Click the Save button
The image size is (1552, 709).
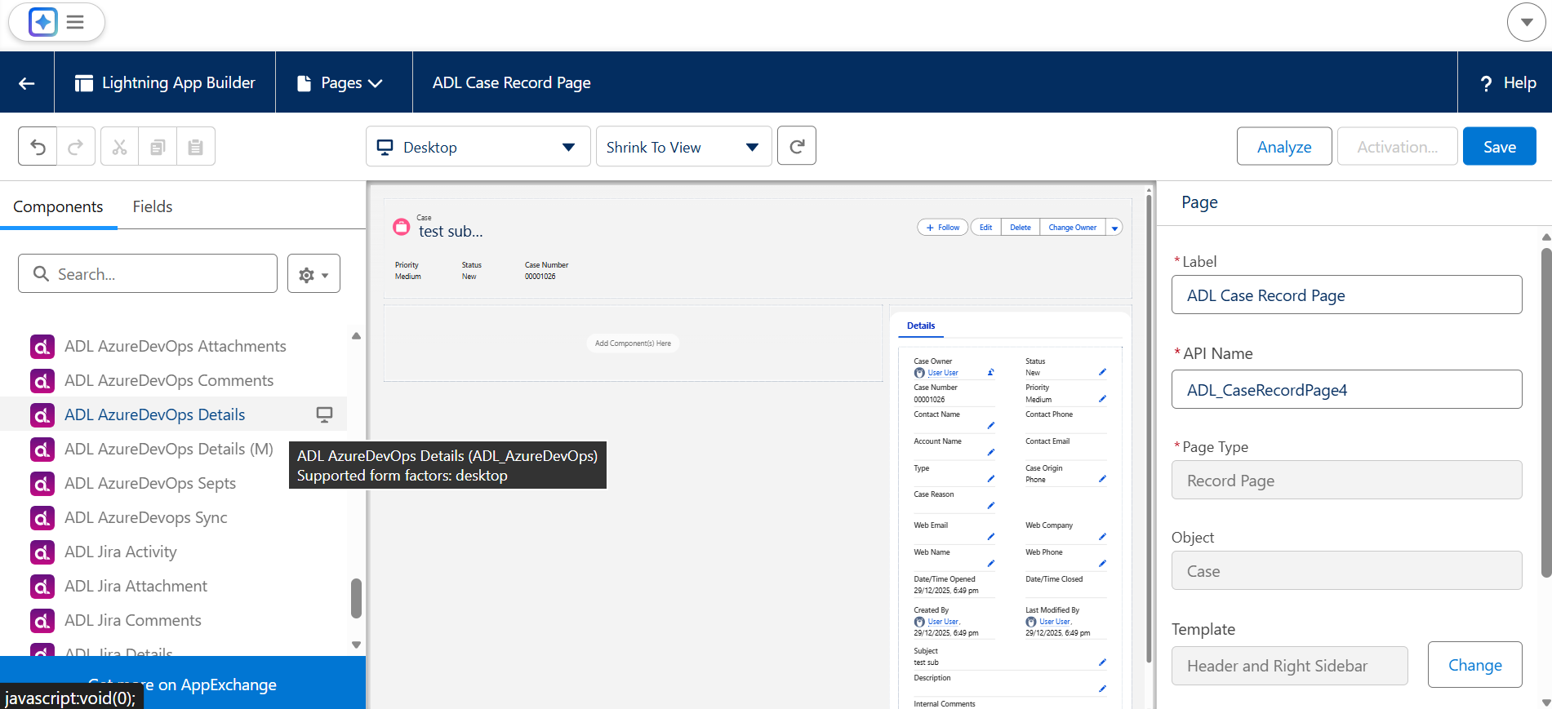1499,147
